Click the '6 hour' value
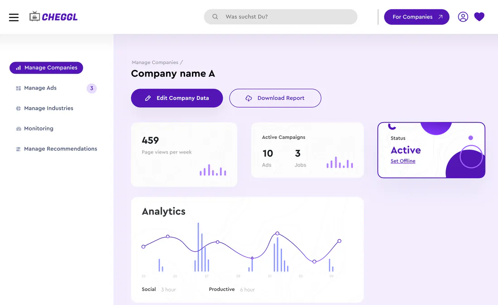Viewport: 498px width, 305px height. tap(247, 290)
